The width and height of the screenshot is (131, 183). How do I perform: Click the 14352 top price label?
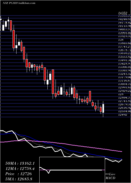pos(122,13)
